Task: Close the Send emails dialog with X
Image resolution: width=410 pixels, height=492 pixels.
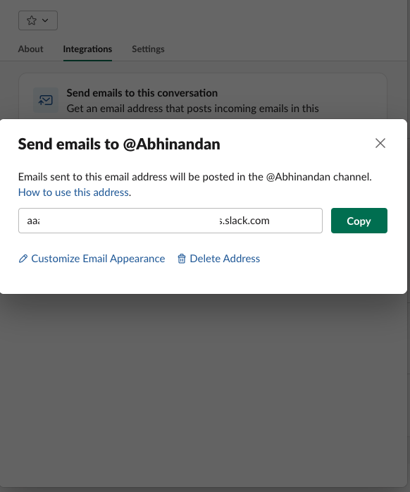Action: click(380, 143)
